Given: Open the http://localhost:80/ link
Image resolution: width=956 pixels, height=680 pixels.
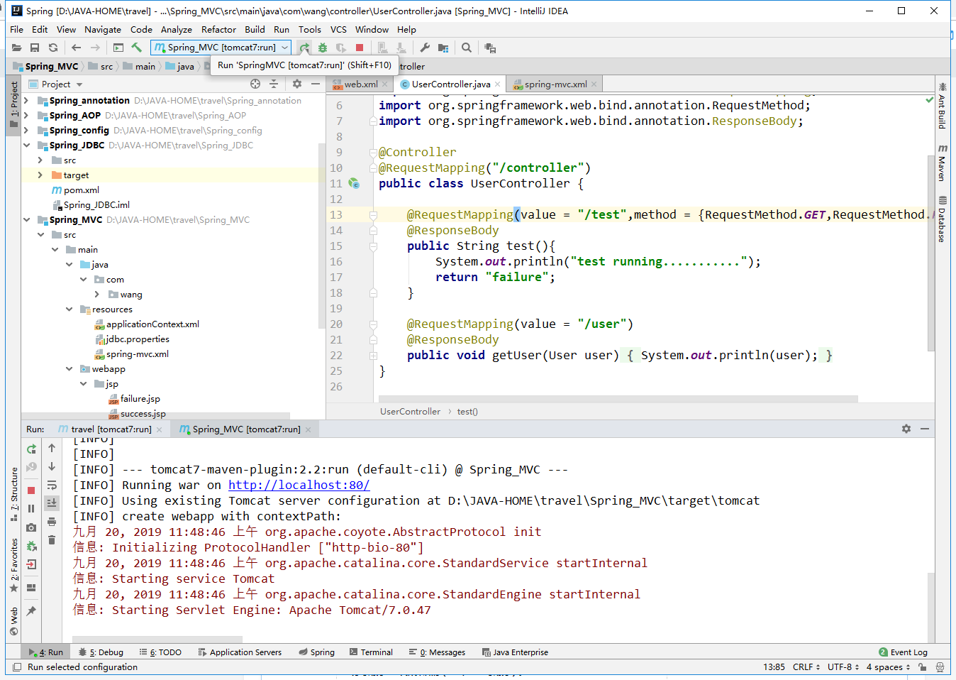Looking at the screenshot, I should (299, 486).
